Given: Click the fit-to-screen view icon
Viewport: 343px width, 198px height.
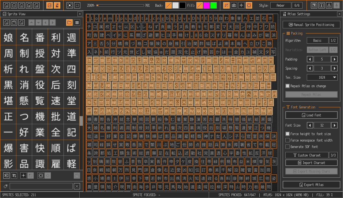Looking at the screenshot, I should [x=69, y=5].
